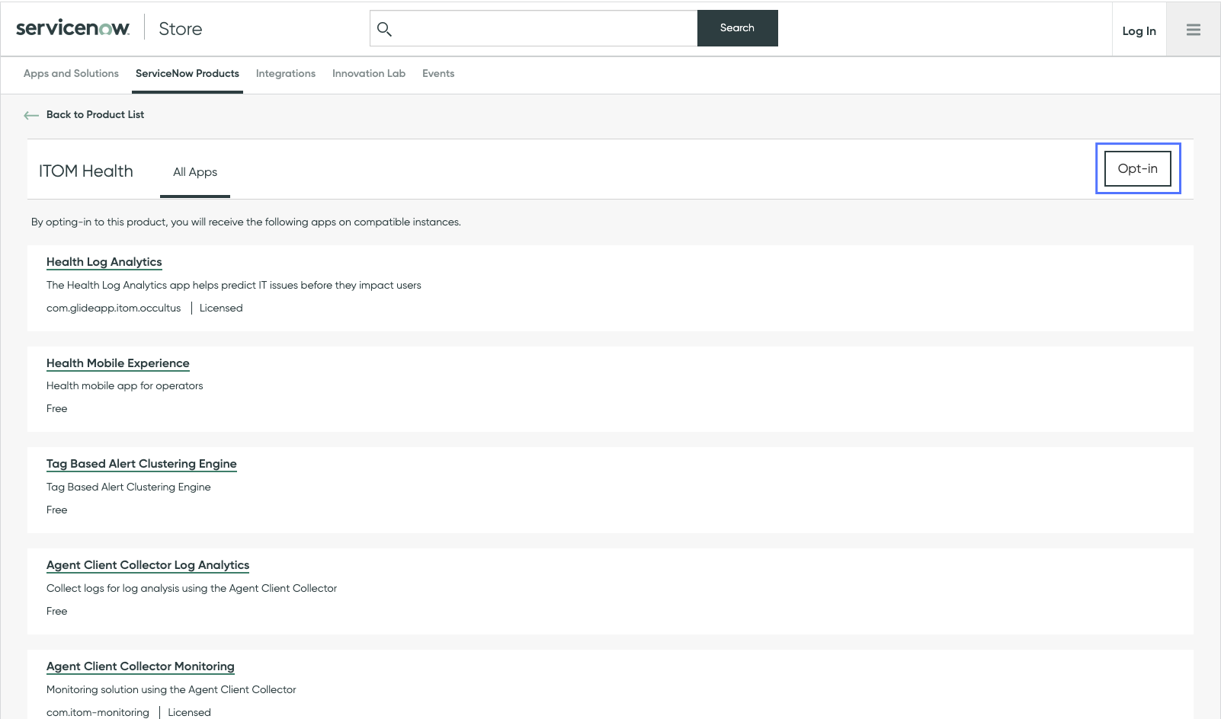This screenshot has height=719, width=1221.
Task: Click com.itom-monitoring identifier text
Action: point(98,713)
